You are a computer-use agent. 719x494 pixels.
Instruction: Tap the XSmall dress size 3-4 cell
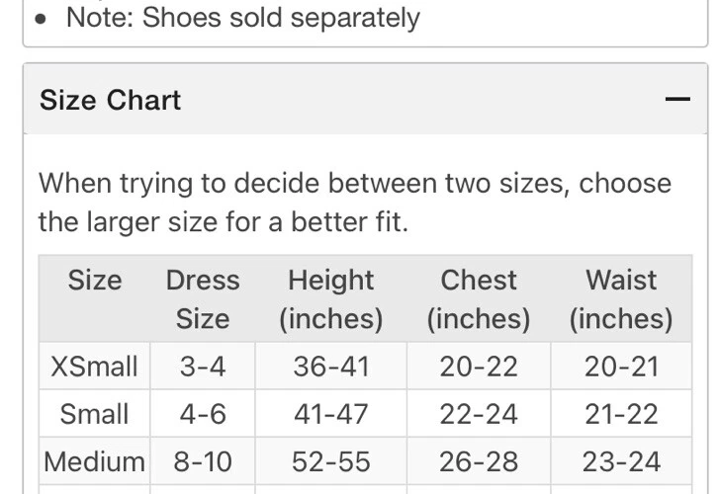pos(203,367)
